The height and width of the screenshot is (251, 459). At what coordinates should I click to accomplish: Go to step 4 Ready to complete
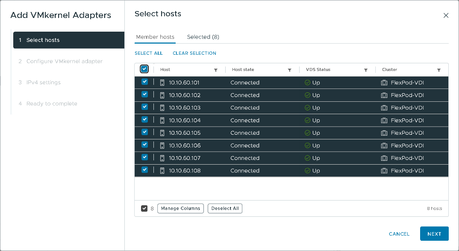tap(48, 103)
